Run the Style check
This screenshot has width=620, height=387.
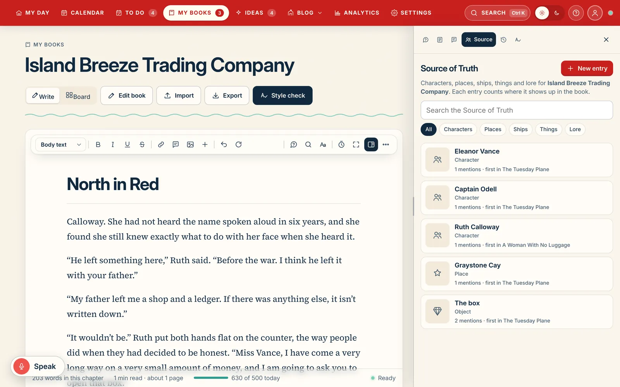[282, 96]
